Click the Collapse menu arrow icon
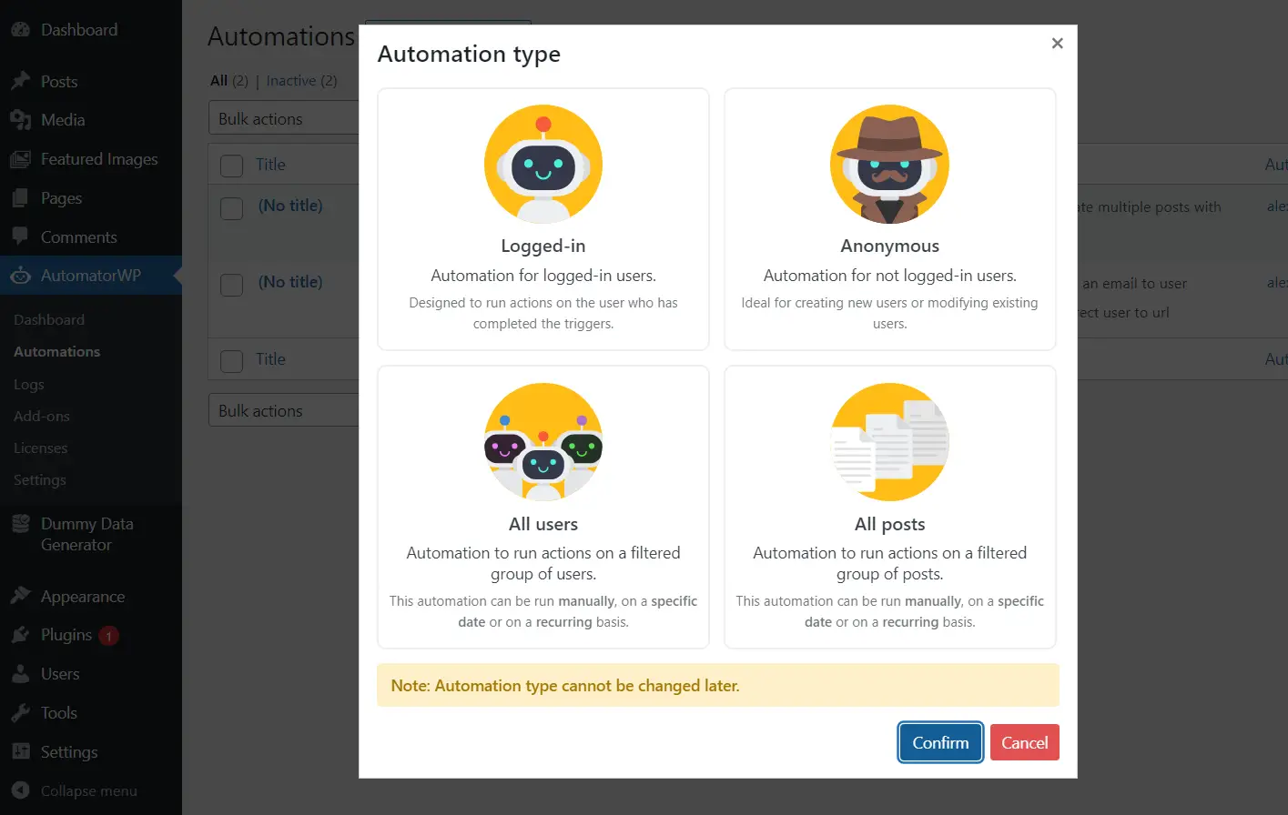 point(20,791)
